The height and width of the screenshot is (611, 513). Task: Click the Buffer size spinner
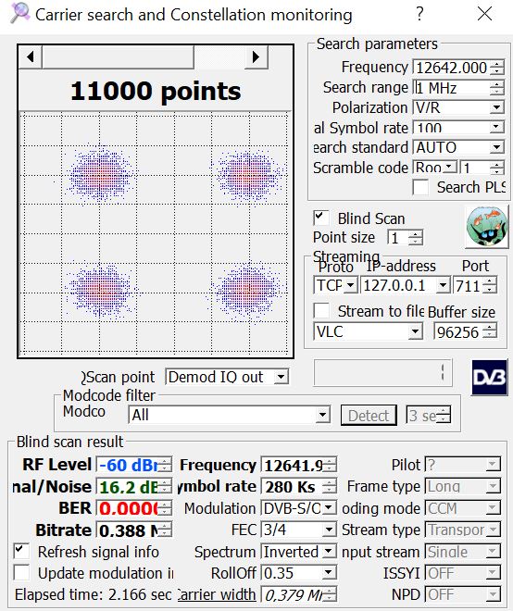click(490, 331)
